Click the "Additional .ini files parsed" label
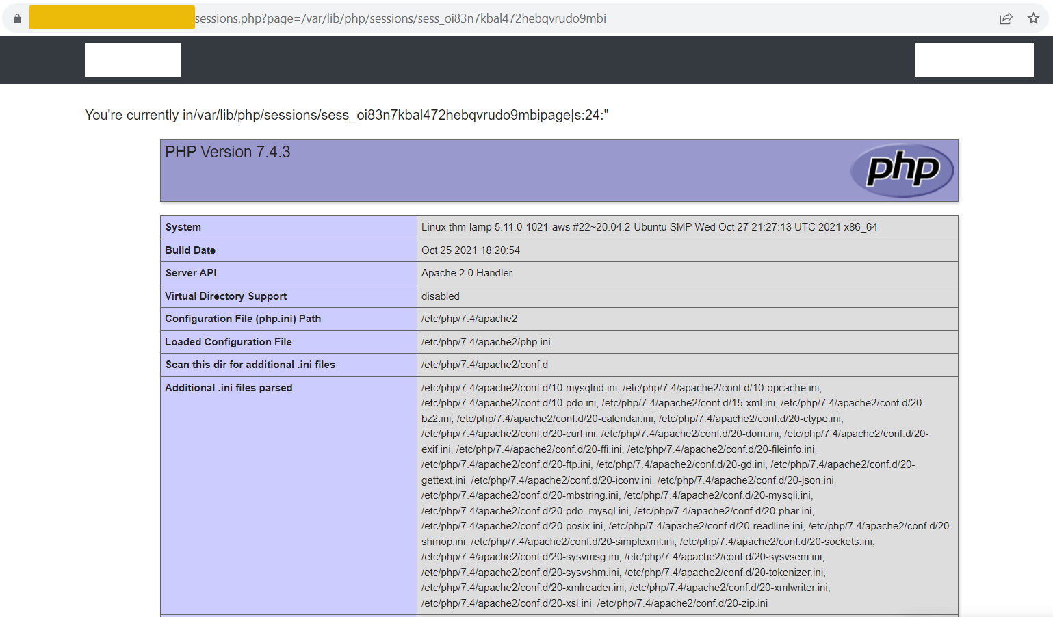Screen dimensions: 1053x617 tap(229, 388)
